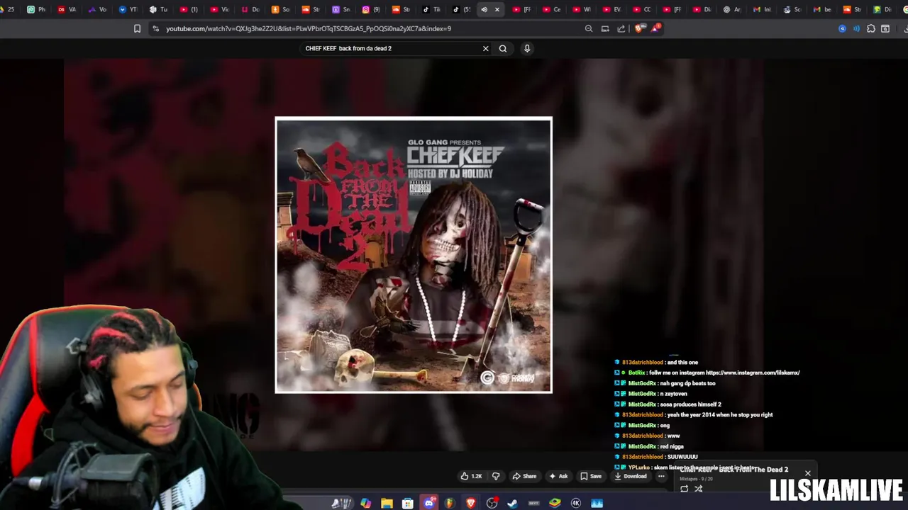The image size is (908, 510).
Task: Click the browser URL address field
Action: pyautogui.click(x=369, y=28)
